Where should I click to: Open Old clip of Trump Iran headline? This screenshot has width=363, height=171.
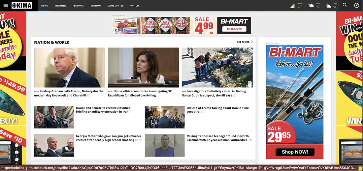pos(217,110)
